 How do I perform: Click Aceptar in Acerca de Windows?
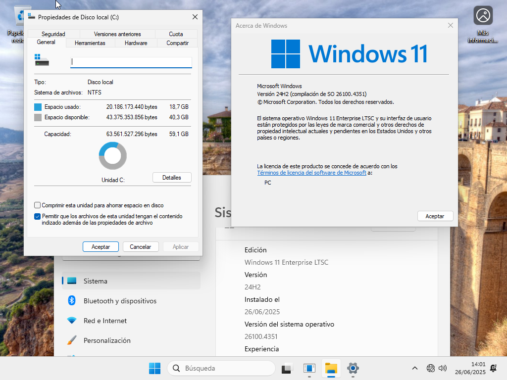[435, 216]
